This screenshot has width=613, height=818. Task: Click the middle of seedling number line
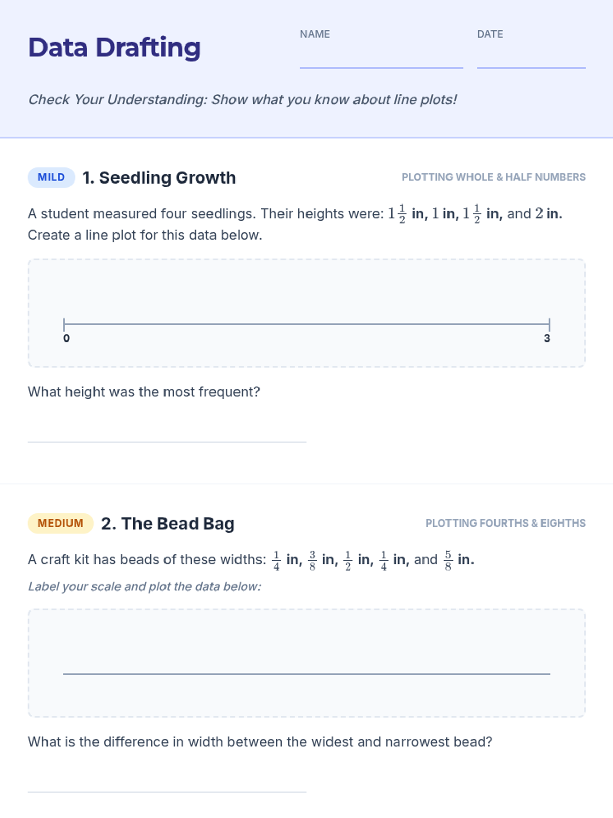pos(306,324)
